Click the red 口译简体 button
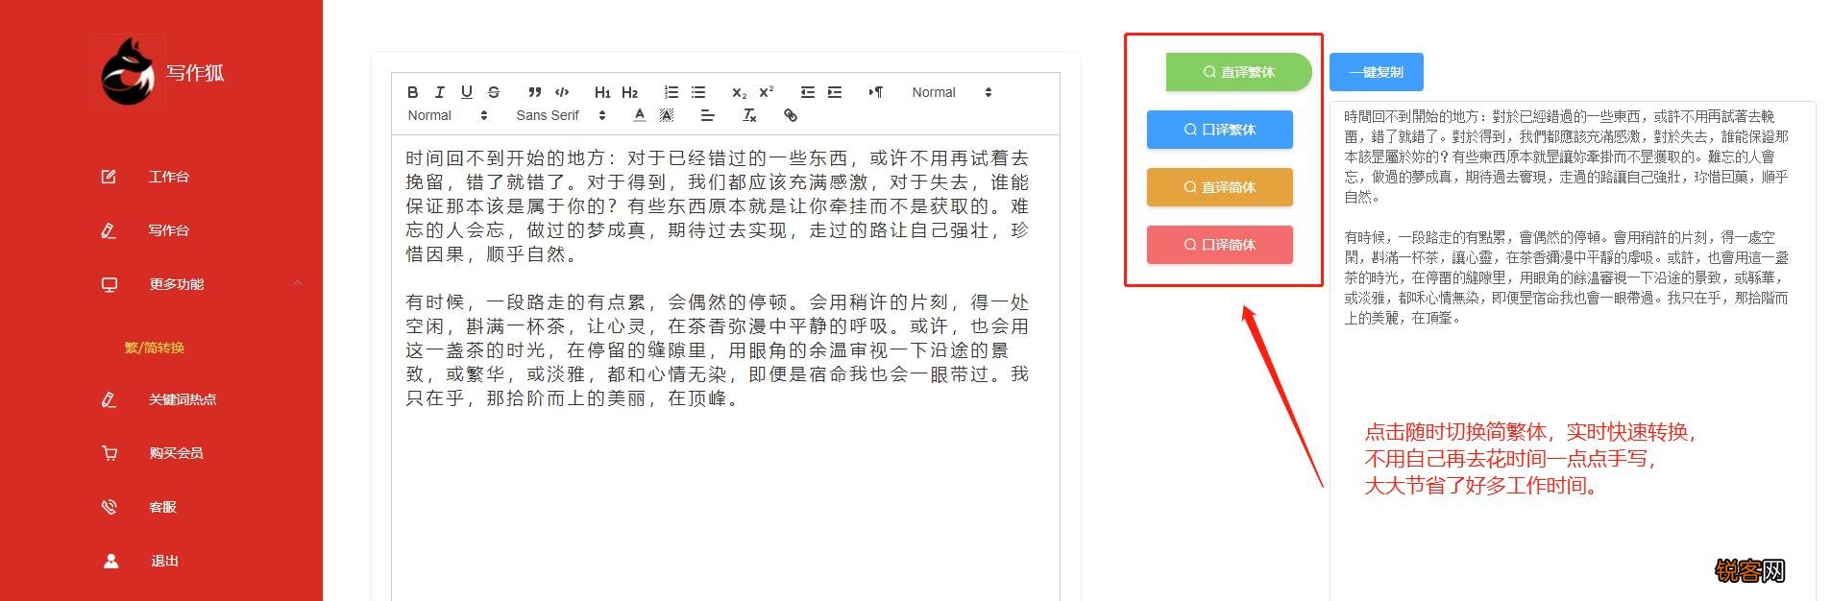This screenshot has width=1831, height=601. [1219, 245]
